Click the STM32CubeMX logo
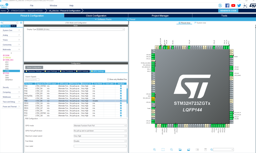This screenshot has width=256, height=153. coord(4,6)
